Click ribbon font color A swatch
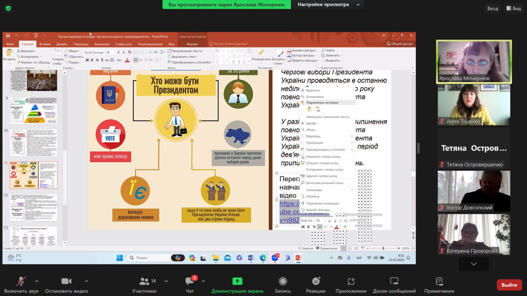This screenshot has width=527, height=296. point(127,60)
